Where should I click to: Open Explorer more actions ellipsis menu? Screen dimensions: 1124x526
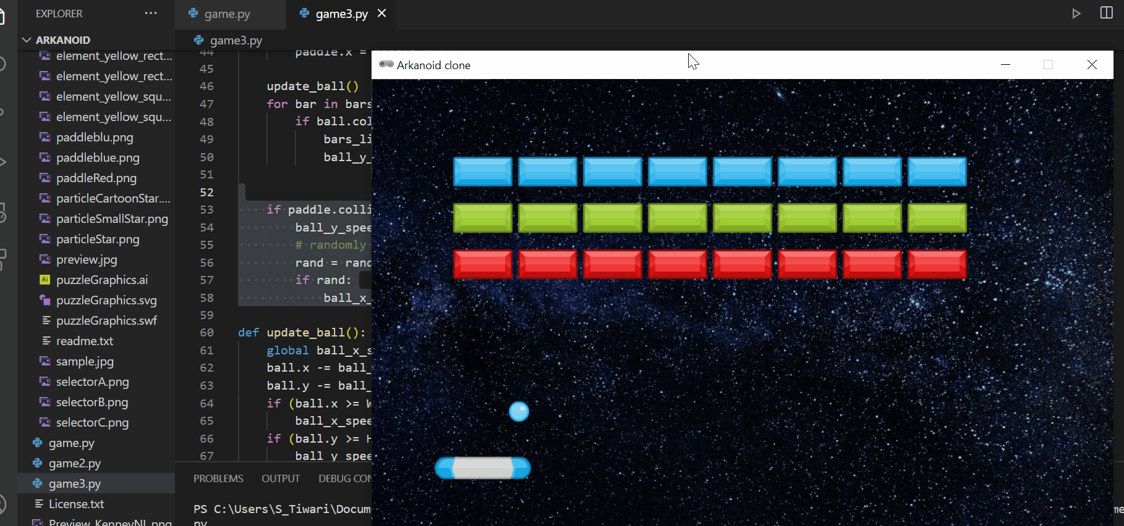tap(151, 13)
